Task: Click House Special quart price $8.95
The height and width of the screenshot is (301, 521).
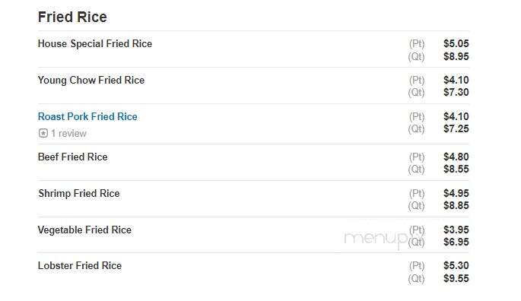Action: 456,56
